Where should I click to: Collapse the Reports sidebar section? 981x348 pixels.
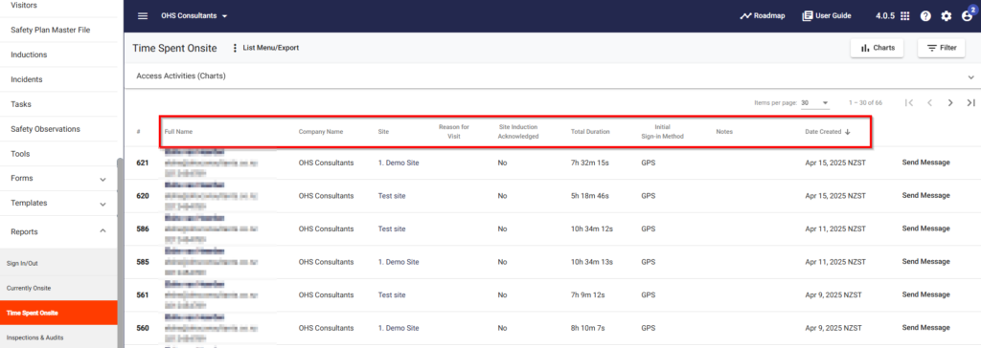(58, 231)
